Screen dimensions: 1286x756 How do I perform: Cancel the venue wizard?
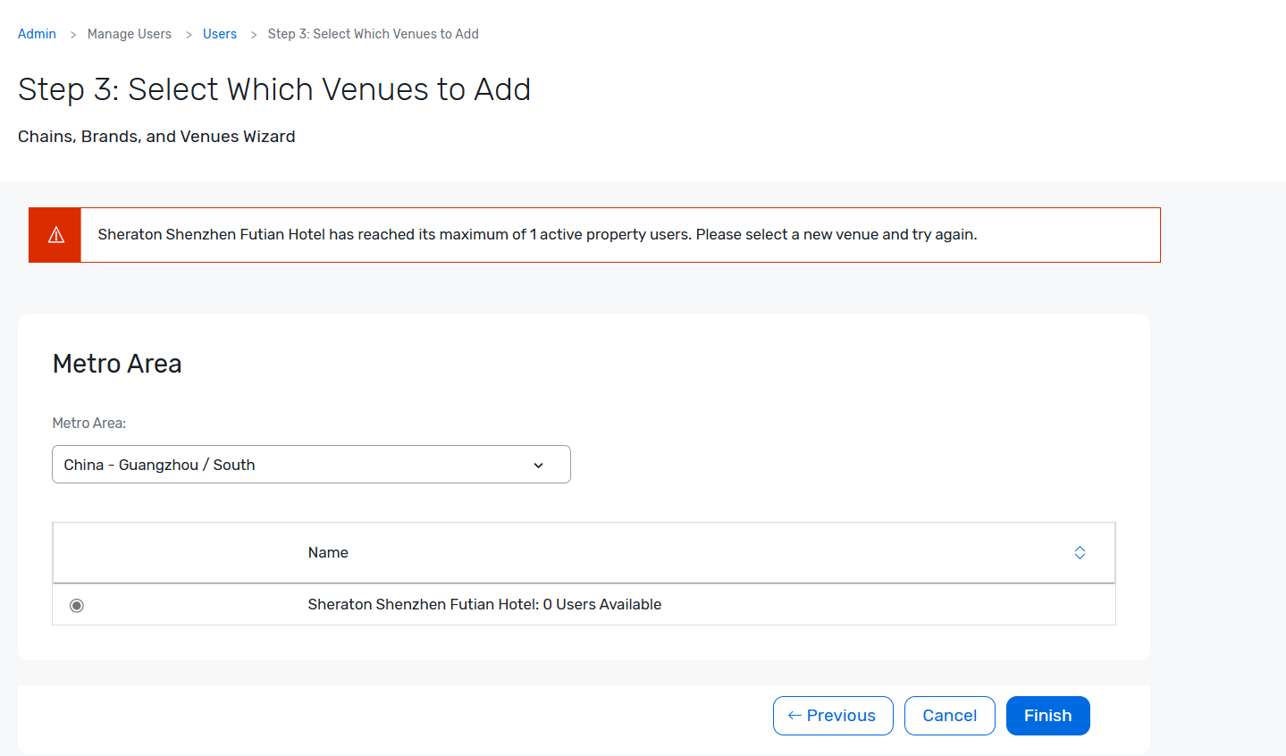click(x=950, y=716)
